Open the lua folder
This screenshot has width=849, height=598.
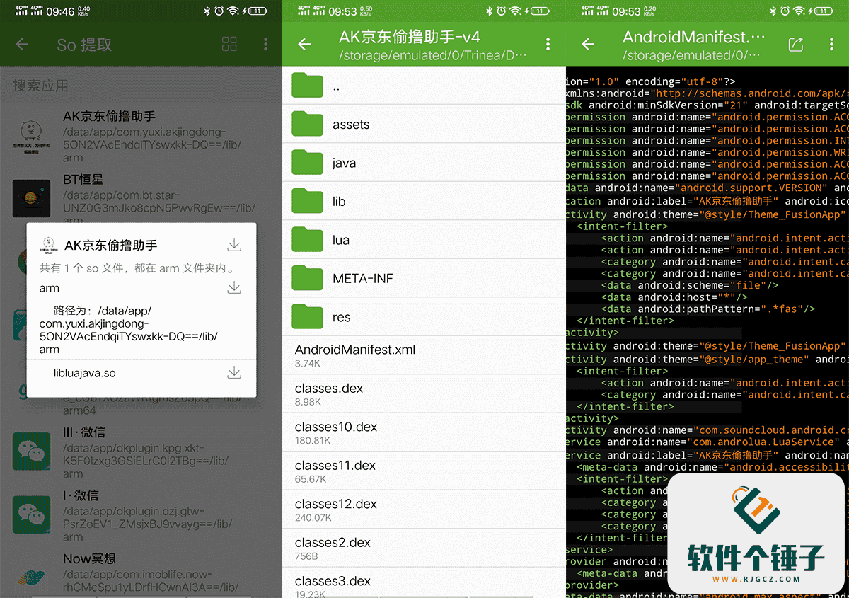(424, 241)
